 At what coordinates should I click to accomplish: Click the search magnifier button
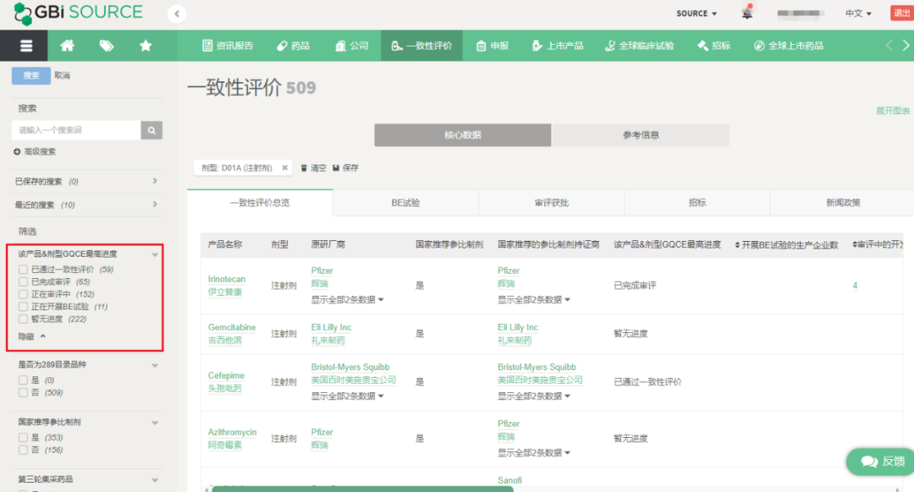click(151, 130)
